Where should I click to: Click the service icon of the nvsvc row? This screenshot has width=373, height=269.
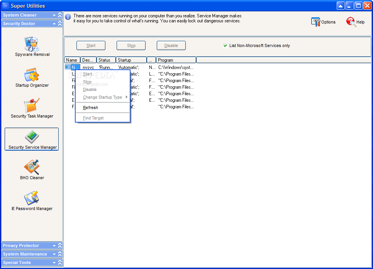(68, 67)
